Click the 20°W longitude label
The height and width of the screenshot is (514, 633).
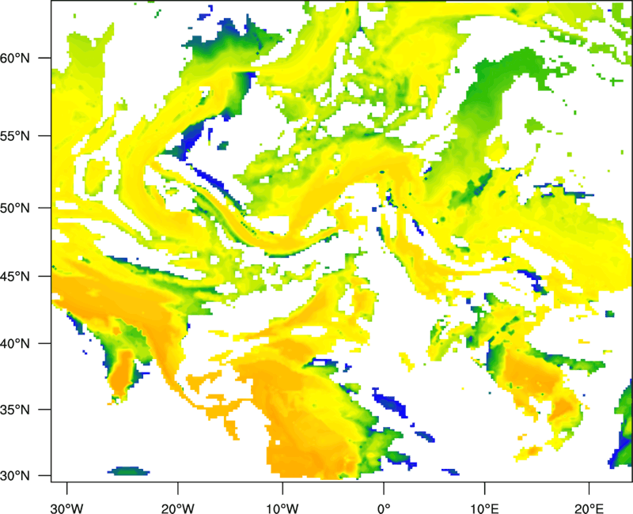click(x=178, y=508)
